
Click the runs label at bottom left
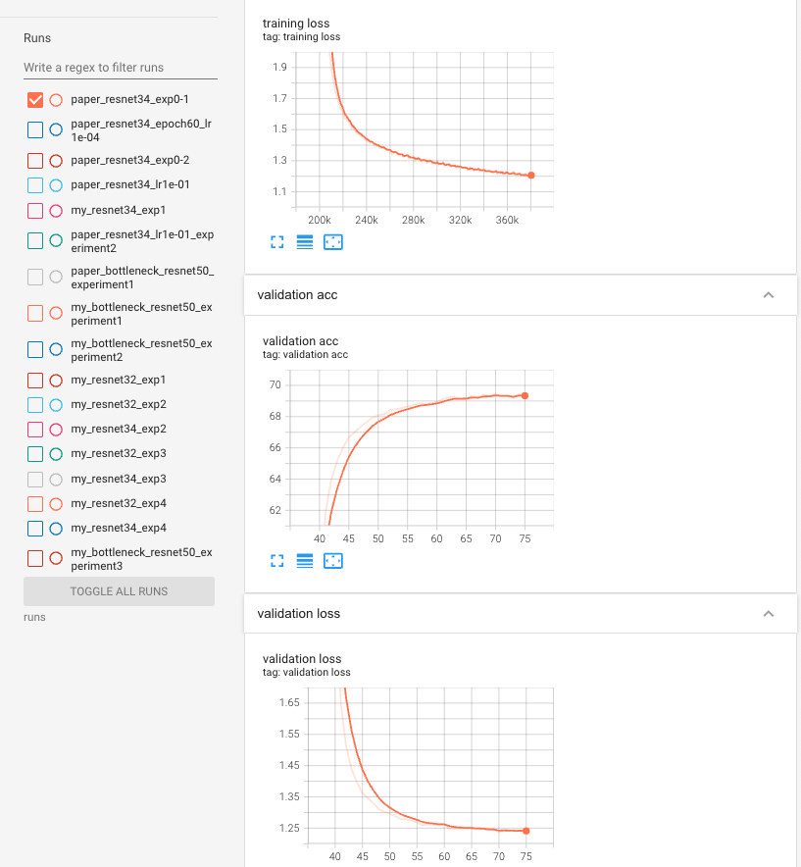pyautogui.click(x=33, y=617)
